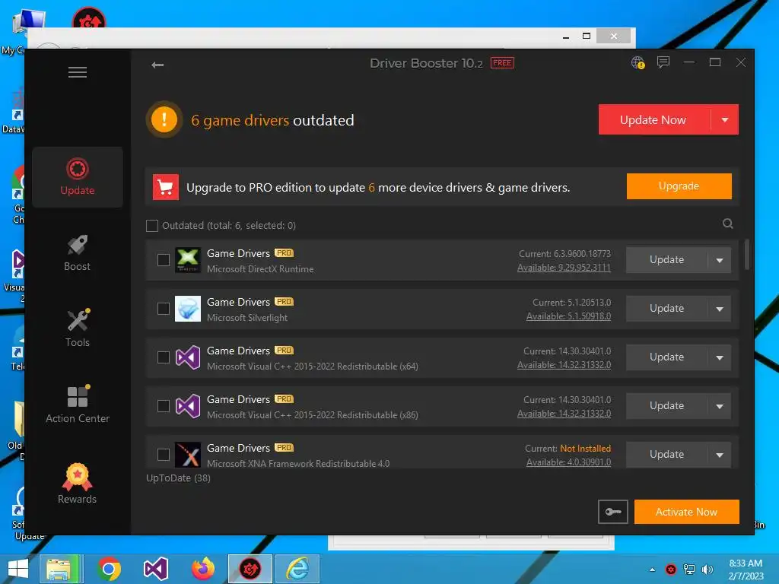Expand the XNA Framework Update dropdown arrow
The height and width of the screenshot is (584, 779).
[x=720, y=455]
